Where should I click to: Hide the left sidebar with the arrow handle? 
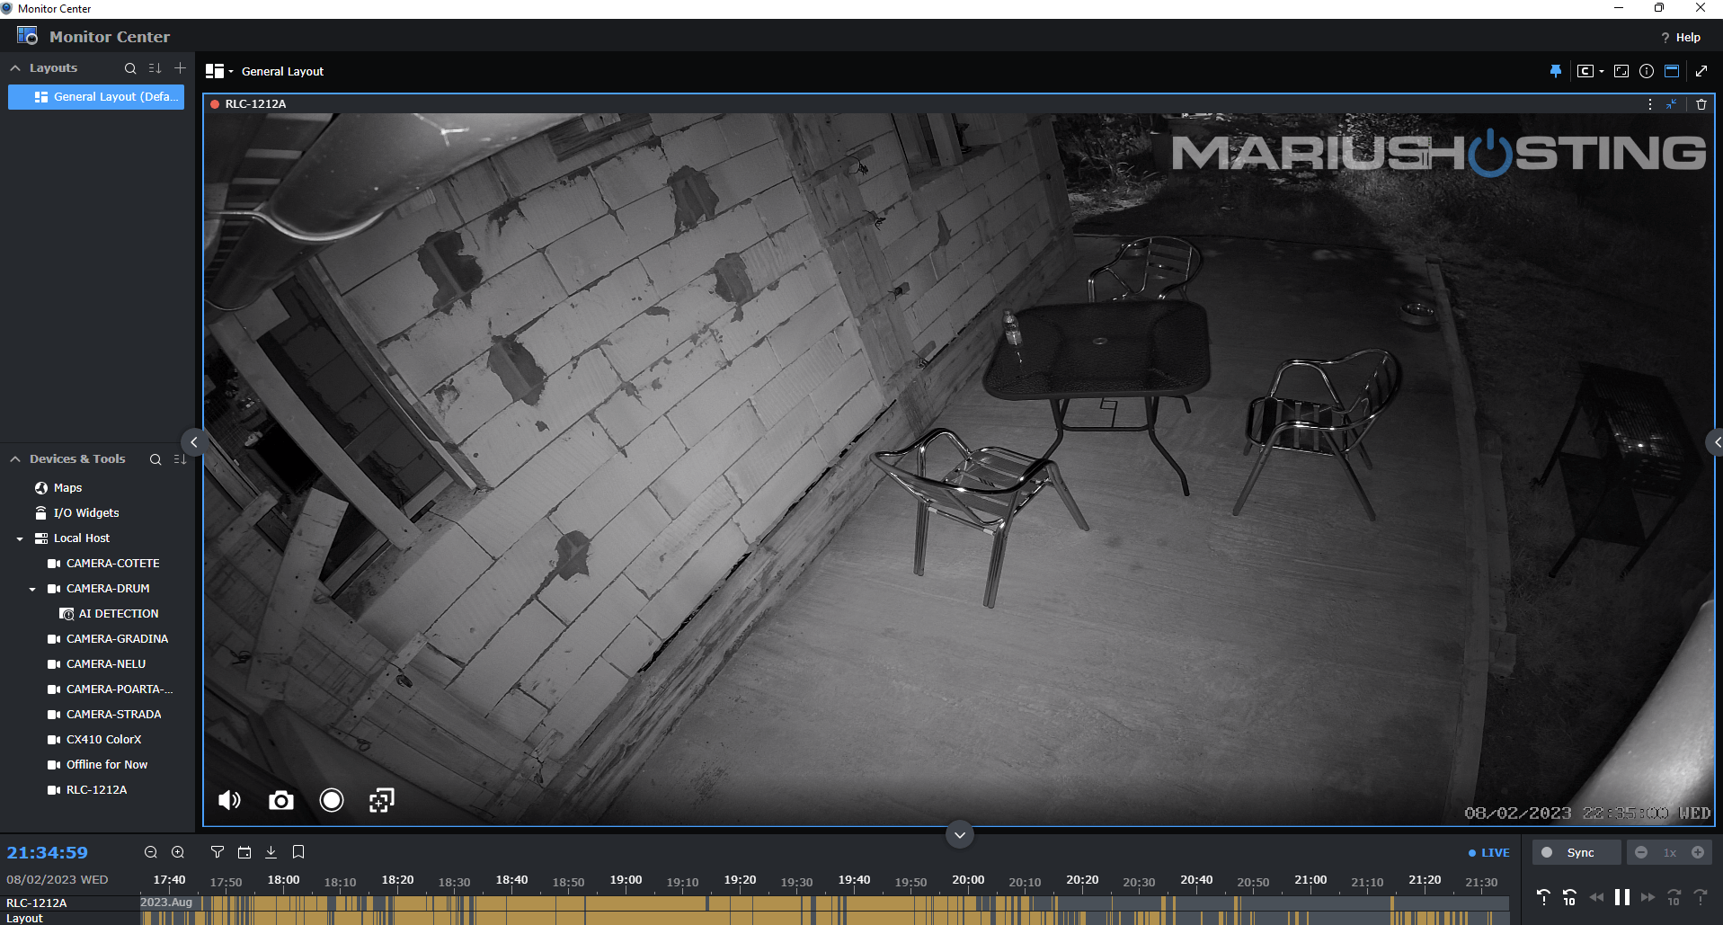pos(193,442)
